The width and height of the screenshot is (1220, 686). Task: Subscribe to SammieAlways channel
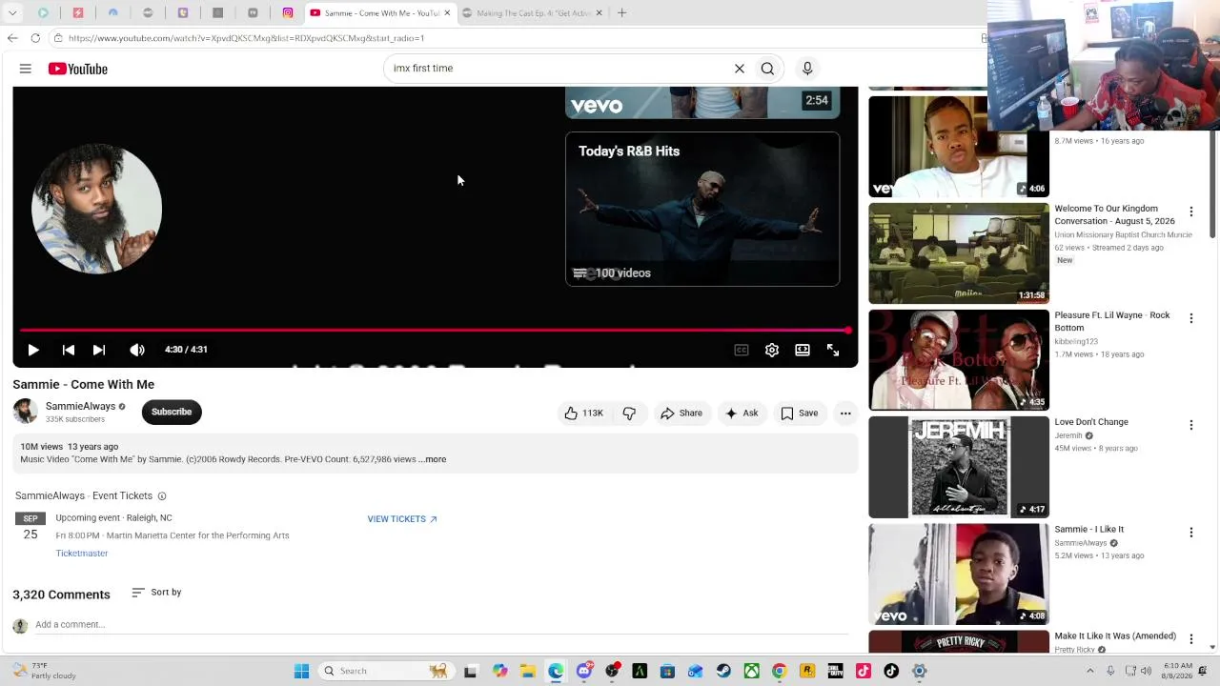pyautogui.click(x=172, y=412)
